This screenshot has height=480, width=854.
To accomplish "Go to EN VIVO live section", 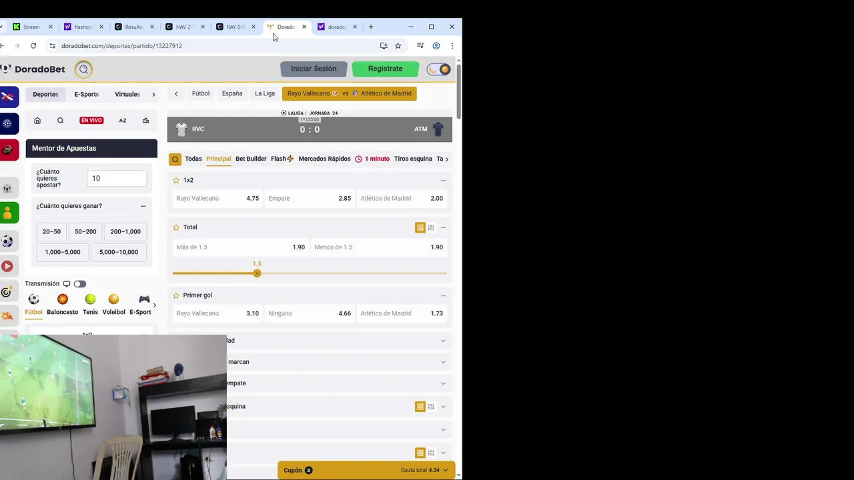I will coord(91,121).
